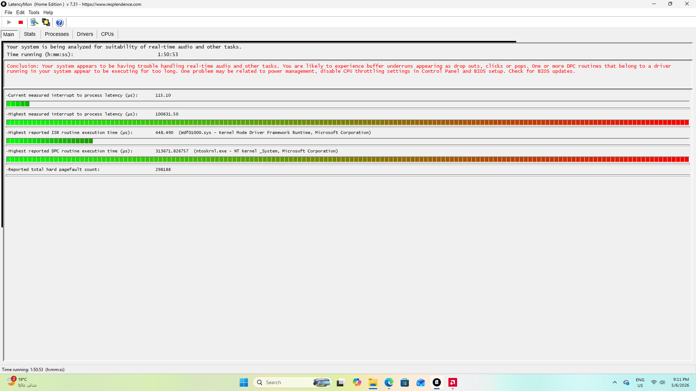Switch the ENG US input language
This screenshot has width=696, height=391.
(640, 382)
